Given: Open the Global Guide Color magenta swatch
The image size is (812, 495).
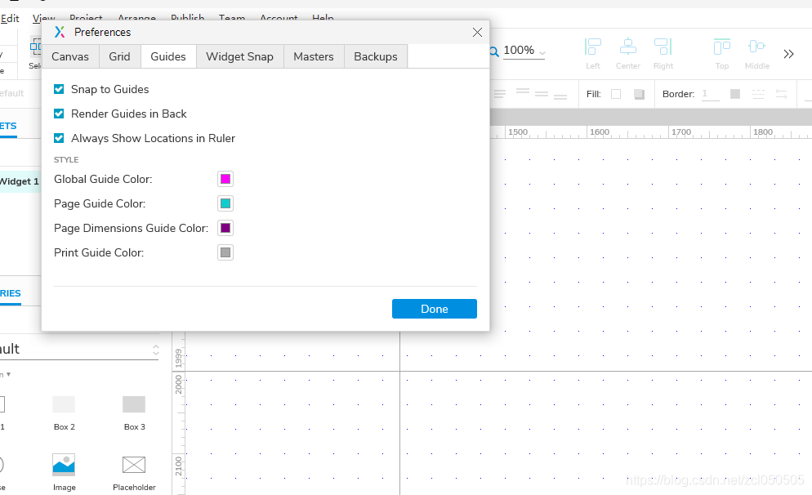Looking at the screenshot, I should (225, 179).
